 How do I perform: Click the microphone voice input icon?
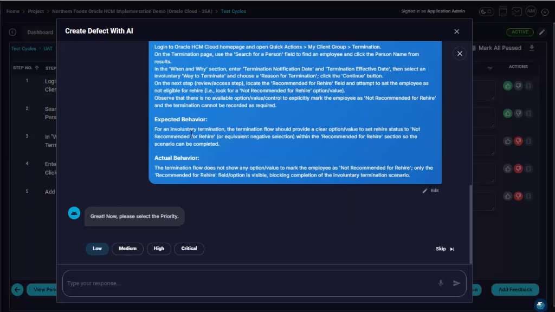[x=441, y=283]
